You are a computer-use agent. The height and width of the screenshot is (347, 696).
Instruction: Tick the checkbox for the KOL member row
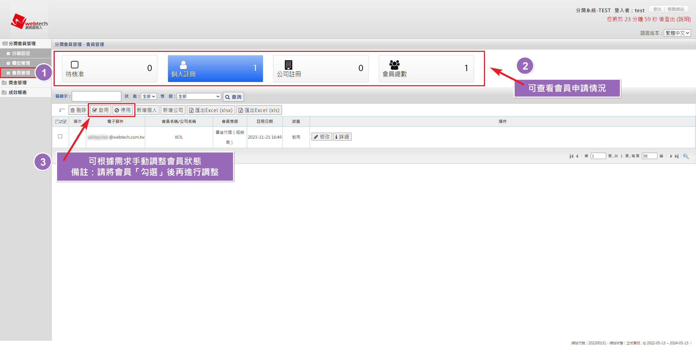click(x=60, y=136)
